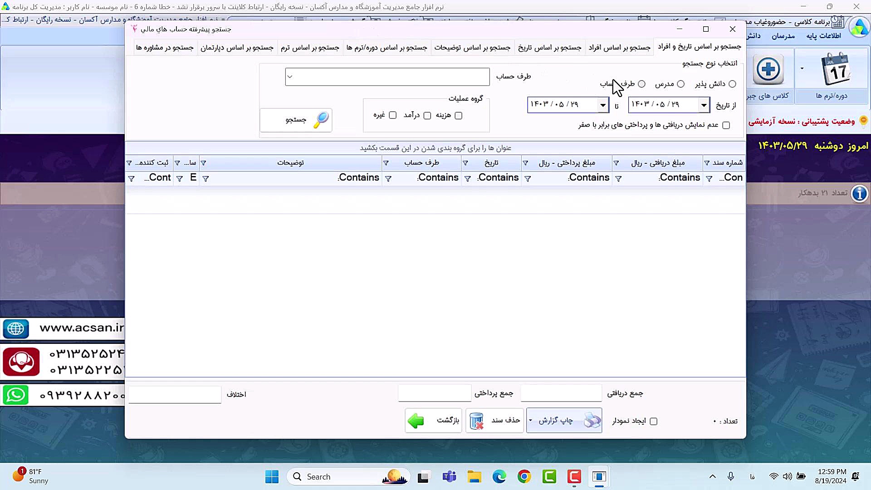The image size is (871, 490).
Task: Click the WhatsApp contact icon
Action: coord(16,395)
